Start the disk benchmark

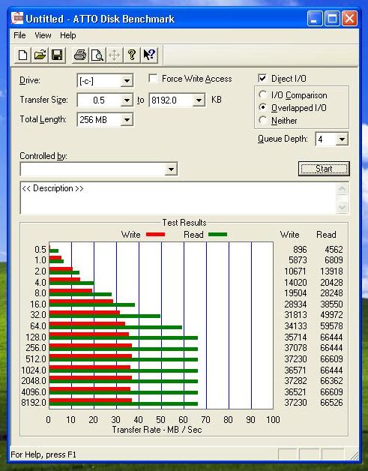(324, 169)
